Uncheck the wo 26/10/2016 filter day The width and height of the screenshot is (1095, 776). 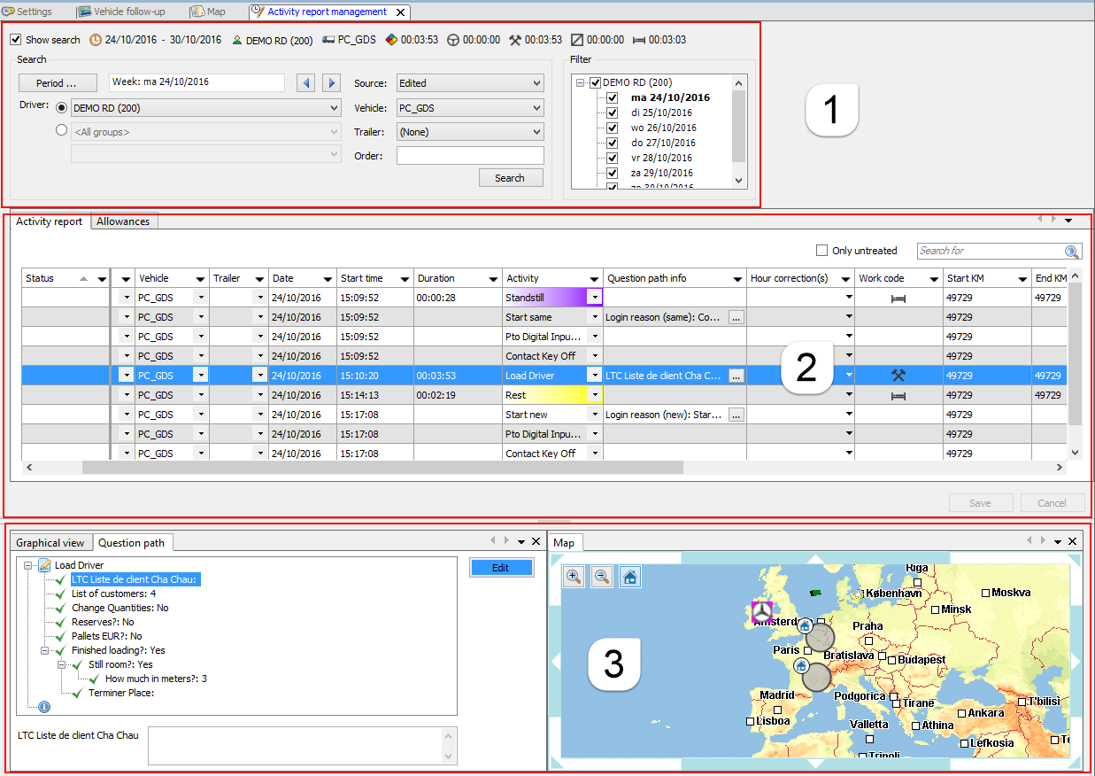[612, 128]
